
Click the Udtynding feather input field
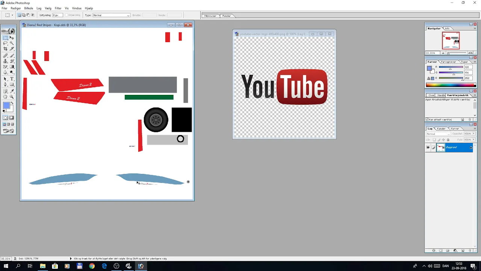[57, 15]
